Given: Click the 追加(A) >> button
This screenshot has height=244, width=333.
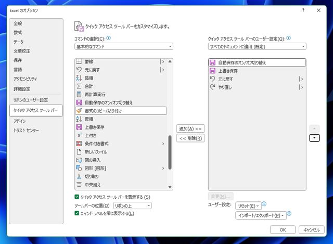Looking at the screenshot, I should click(x=190, y=129).
